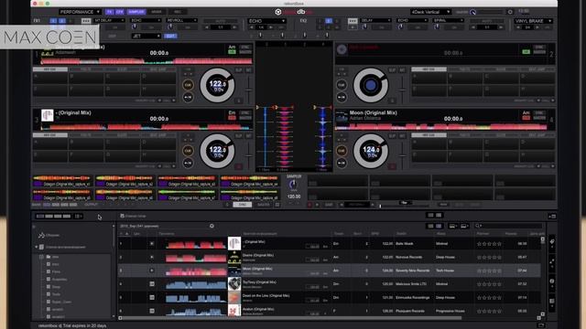
Task: Play the Moon (Original Mix) deck
Action: (x=342, y=163)
